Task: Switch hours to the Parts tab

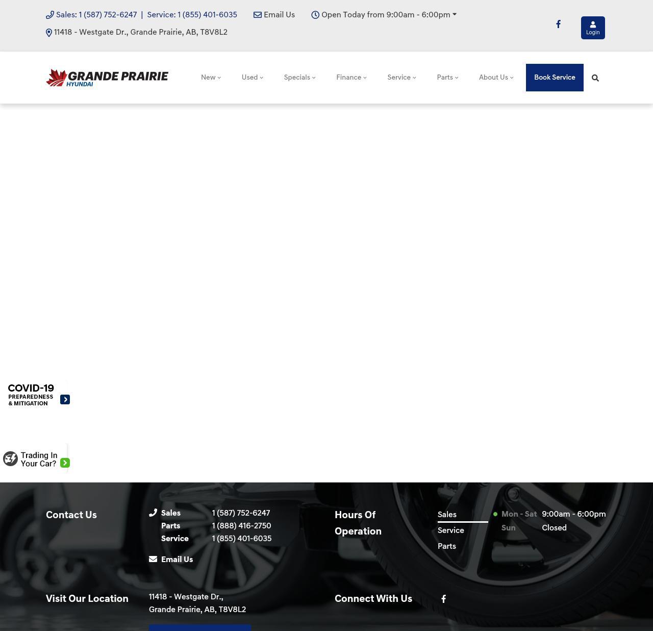Action: click(x=447, y=546)
